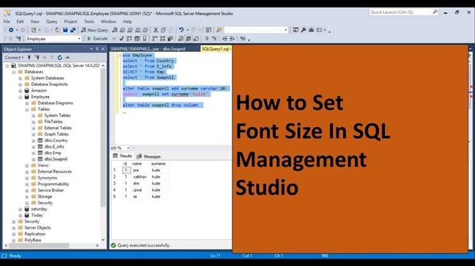Image resolution: width=475 pixels, height=266 pixels.
Task: Collapse the Tables folder node
Action: pyautogui.click(x=27, y=109)
